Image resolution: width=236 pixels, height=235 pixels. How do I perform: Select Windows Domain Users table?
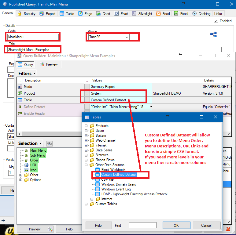click(119, 184)
